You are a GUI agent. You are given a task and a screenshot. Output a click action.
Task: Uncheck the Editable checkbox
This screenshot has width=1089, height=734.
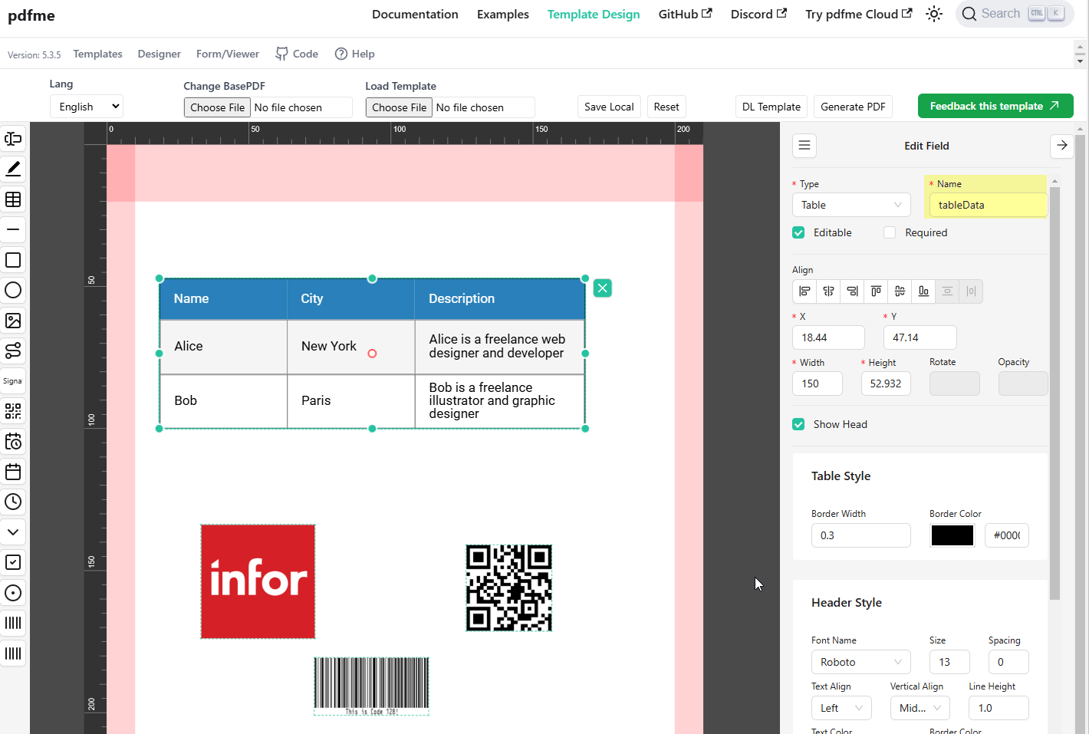pos(799,232)
